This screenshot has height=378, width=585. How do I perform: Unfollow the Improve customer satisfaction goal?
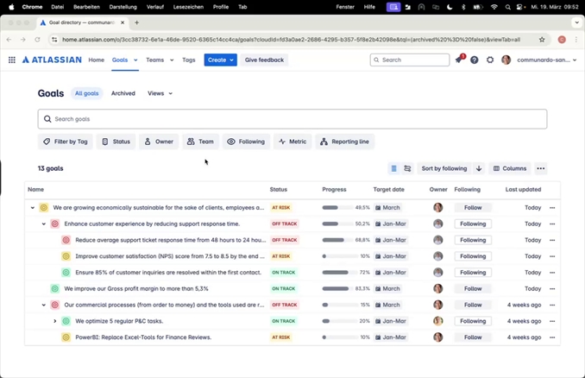pos(473,256)
